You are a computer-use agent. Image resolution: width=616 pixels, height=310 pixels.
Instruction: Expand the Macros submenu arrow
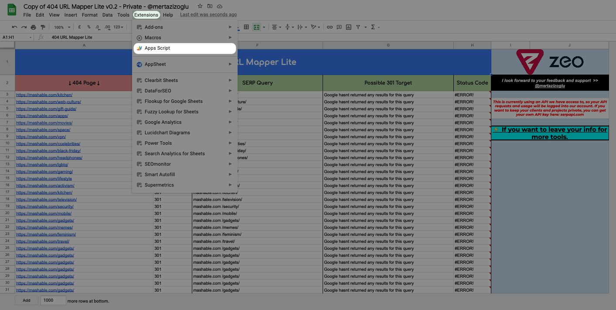point(230,37)
